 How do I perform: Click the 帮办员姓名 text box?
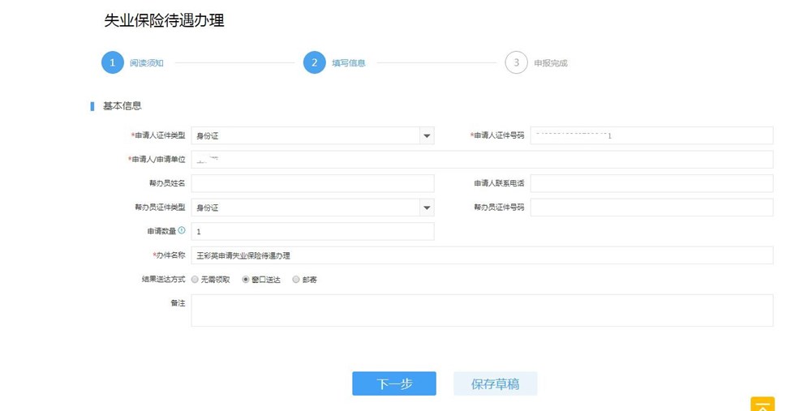click(312, 184)
